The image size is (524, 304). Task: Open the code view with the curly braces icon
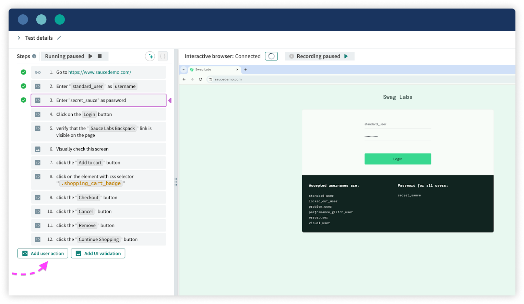click(163, 56)
